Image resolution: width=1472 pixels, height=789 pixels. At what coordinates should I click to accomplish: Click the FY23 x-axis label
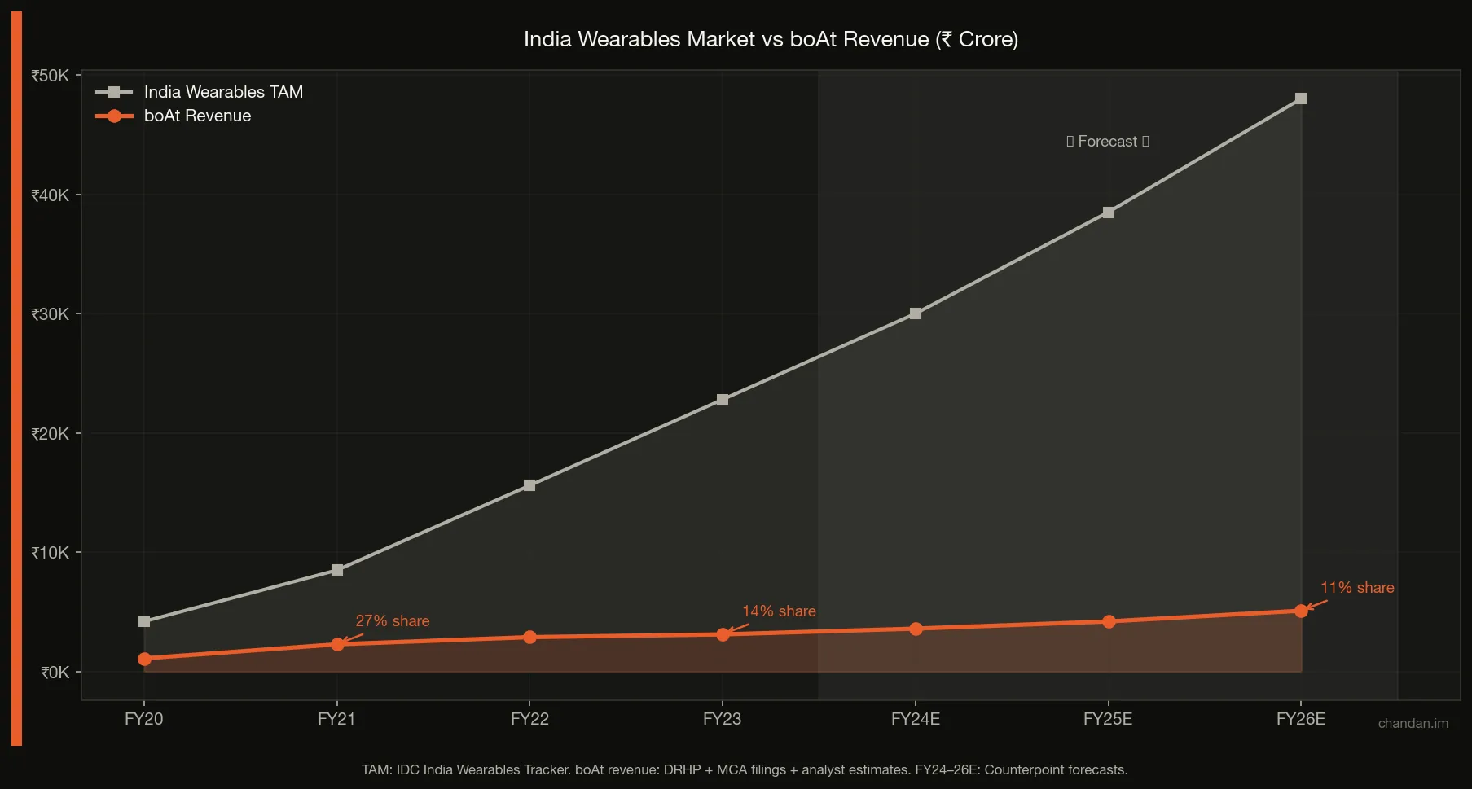[x=723, y=719]
